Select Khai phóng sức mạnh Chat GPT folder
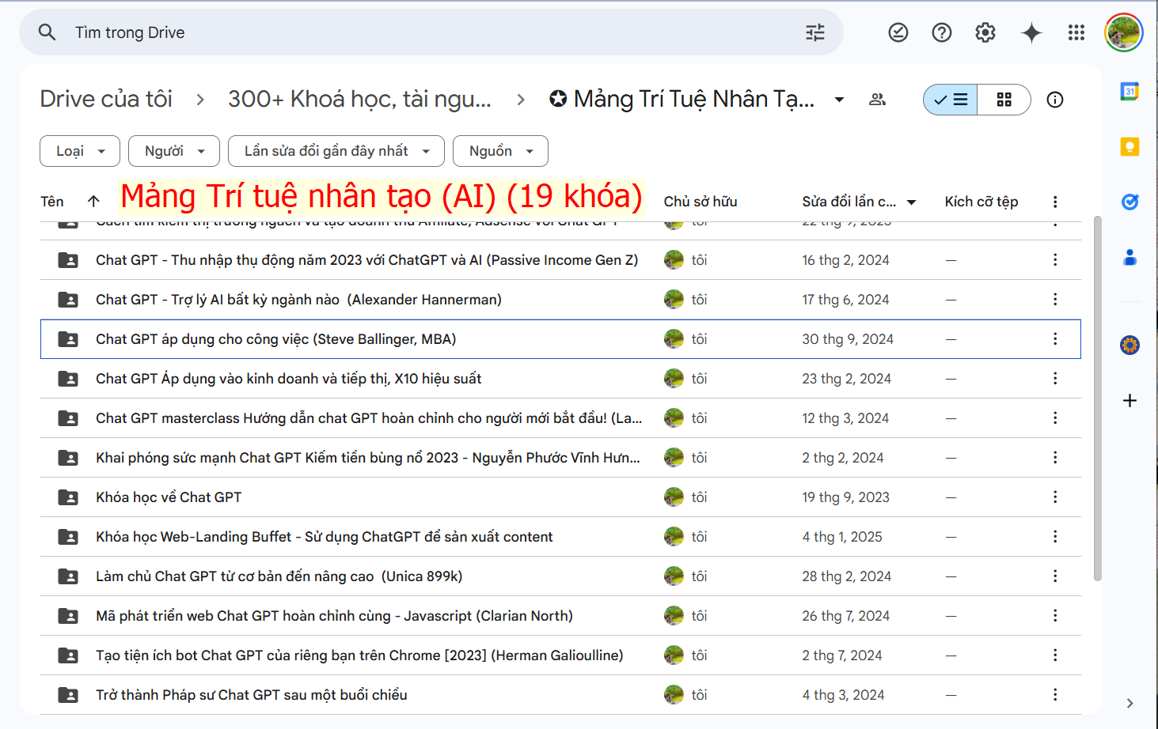The height and width of the screenshot is (729, 1158). [368, 458]
